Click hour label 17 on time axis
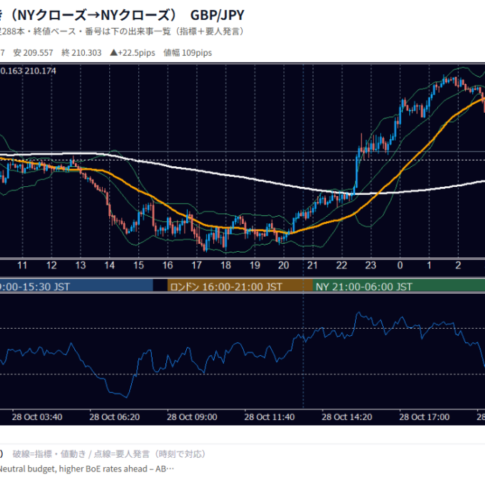This screenshot has width=485, height=485. [x=197, y=265]
